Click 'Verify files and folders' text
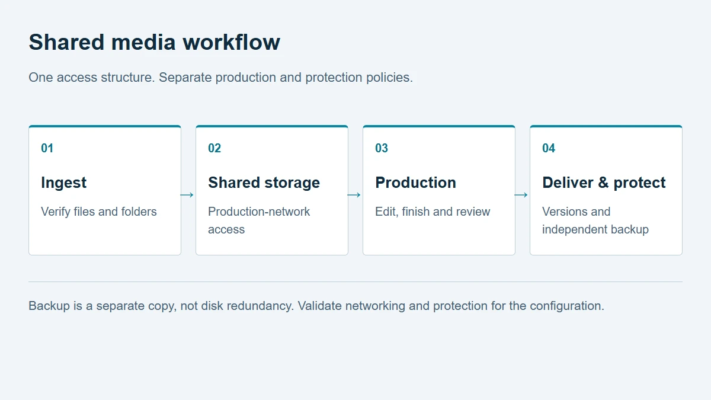Screen dimensions: 711x400 click(99, 212)
